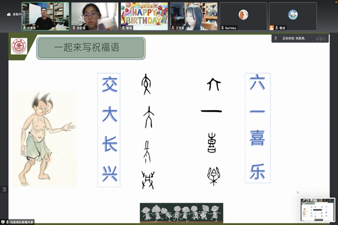Click the screen sharing label at bottom-left

(21, 222)
